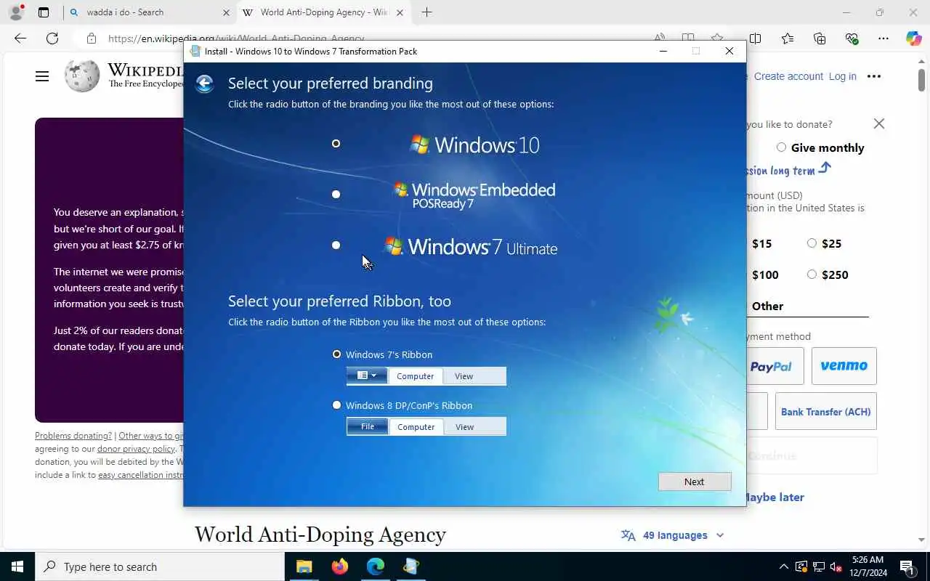The height and width of the screenshot is (581, 930).
Task: Choose the Windows 8 DP/ConP's Ribbon radio button
Action: (336, 405)
